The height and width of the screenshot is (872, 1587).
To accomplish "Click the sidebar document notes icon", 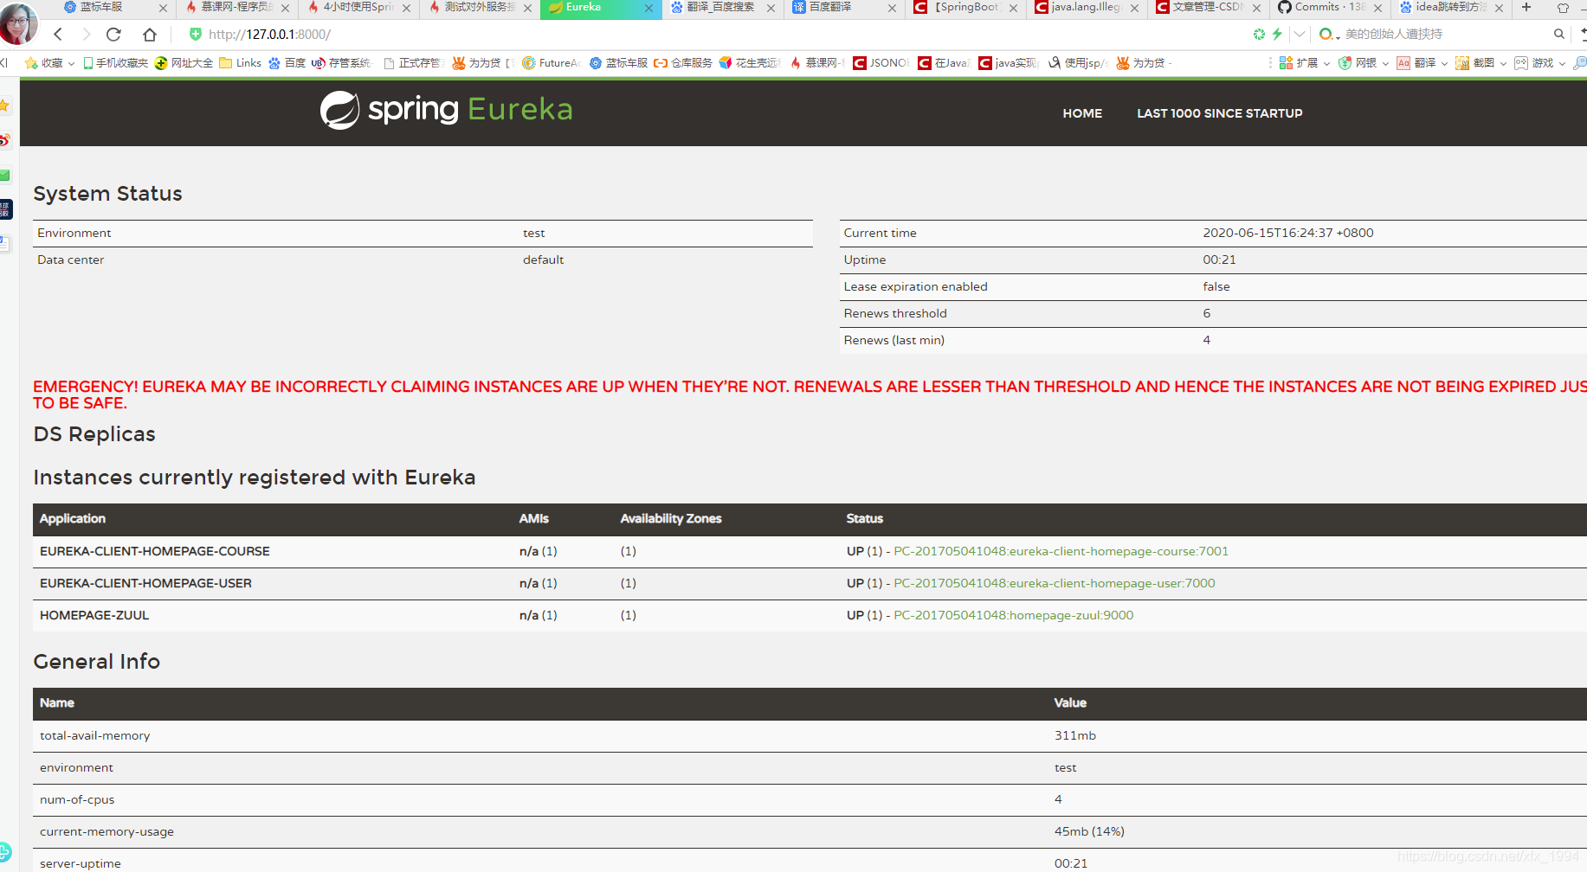I will pyautogui.click(x=4, y=244).
